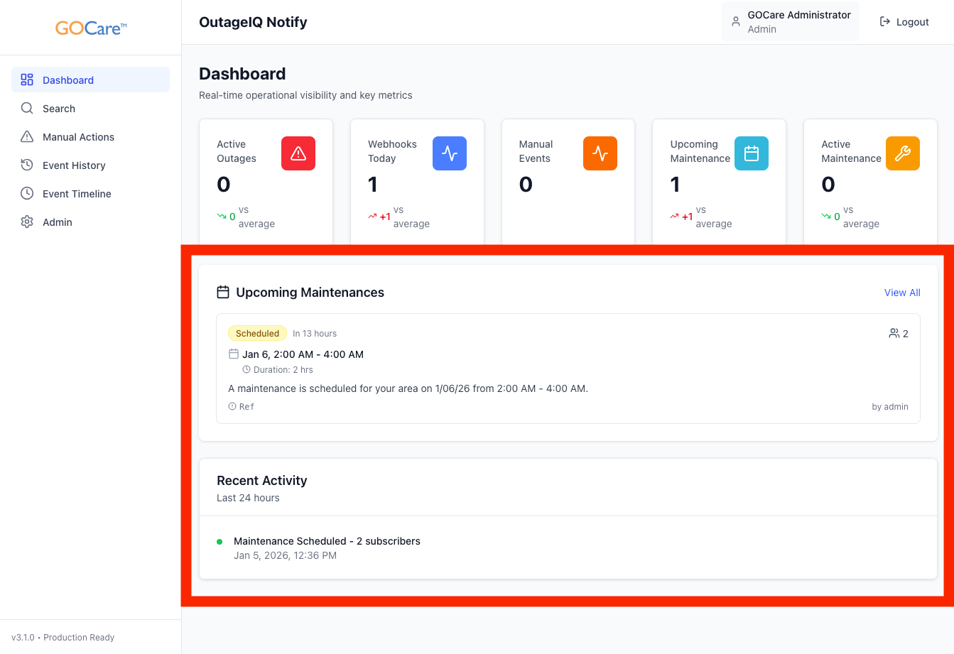This screenshot has width=954, height=654.
Task: Click the Active Maintenance wrench icon
Action: click(903, 153)
